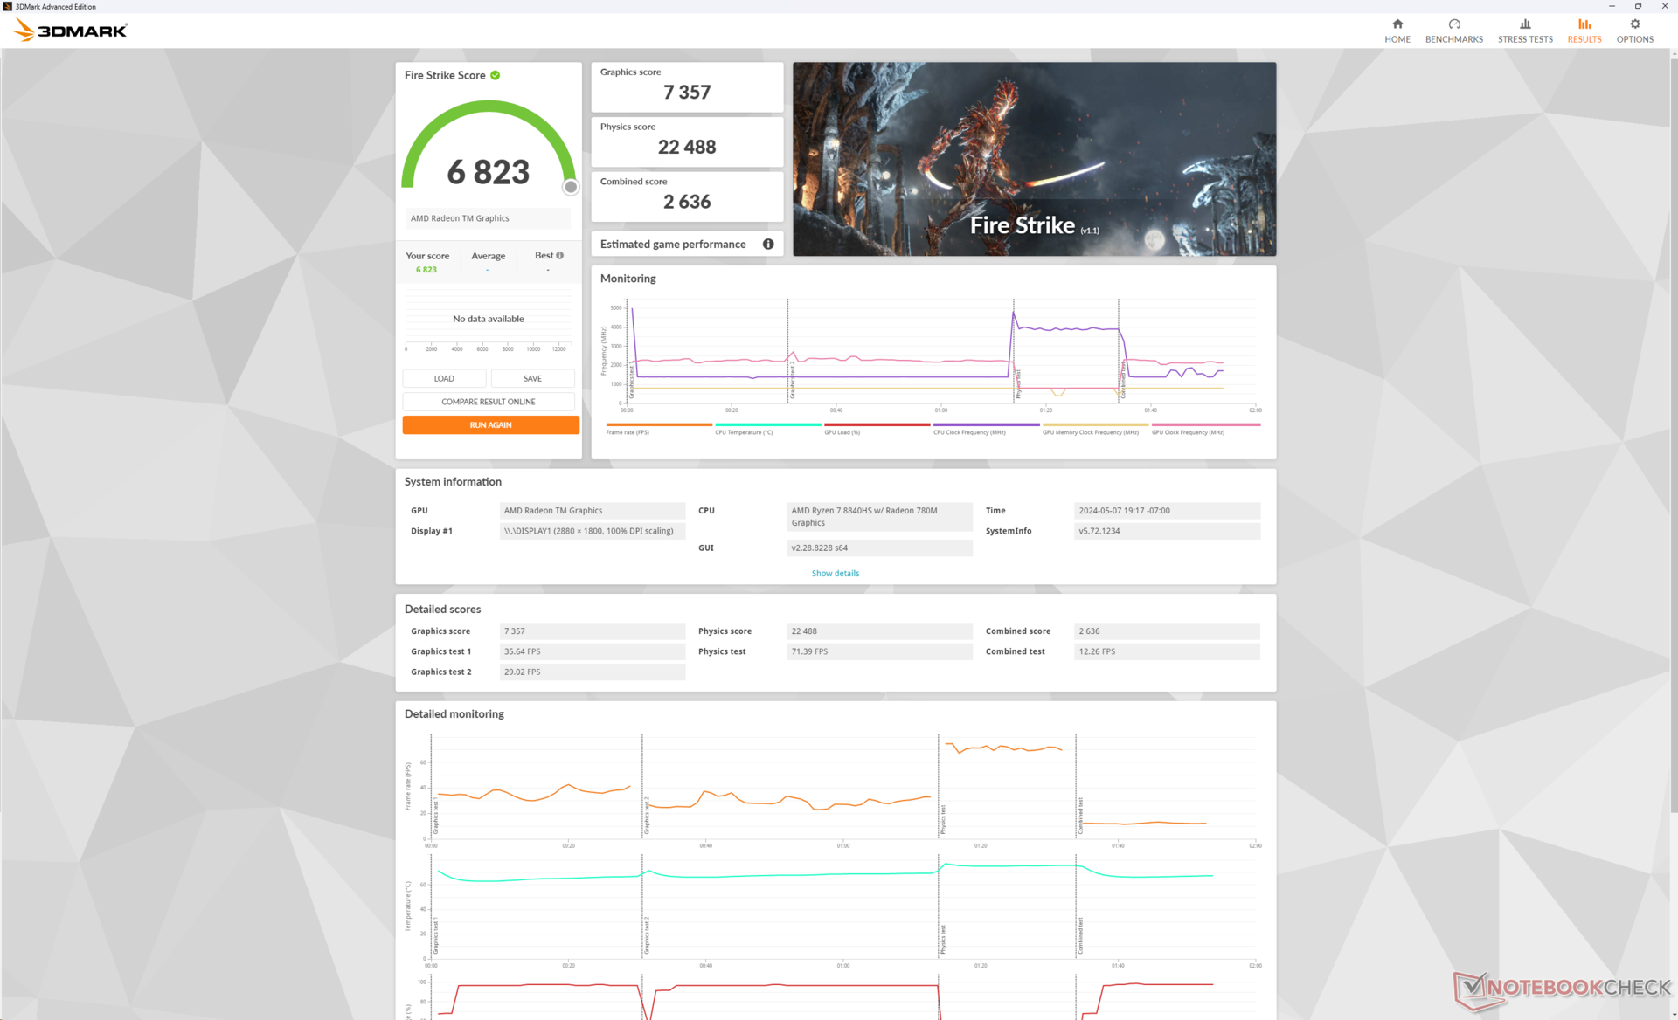Select the Results tab

point(1584,31)
